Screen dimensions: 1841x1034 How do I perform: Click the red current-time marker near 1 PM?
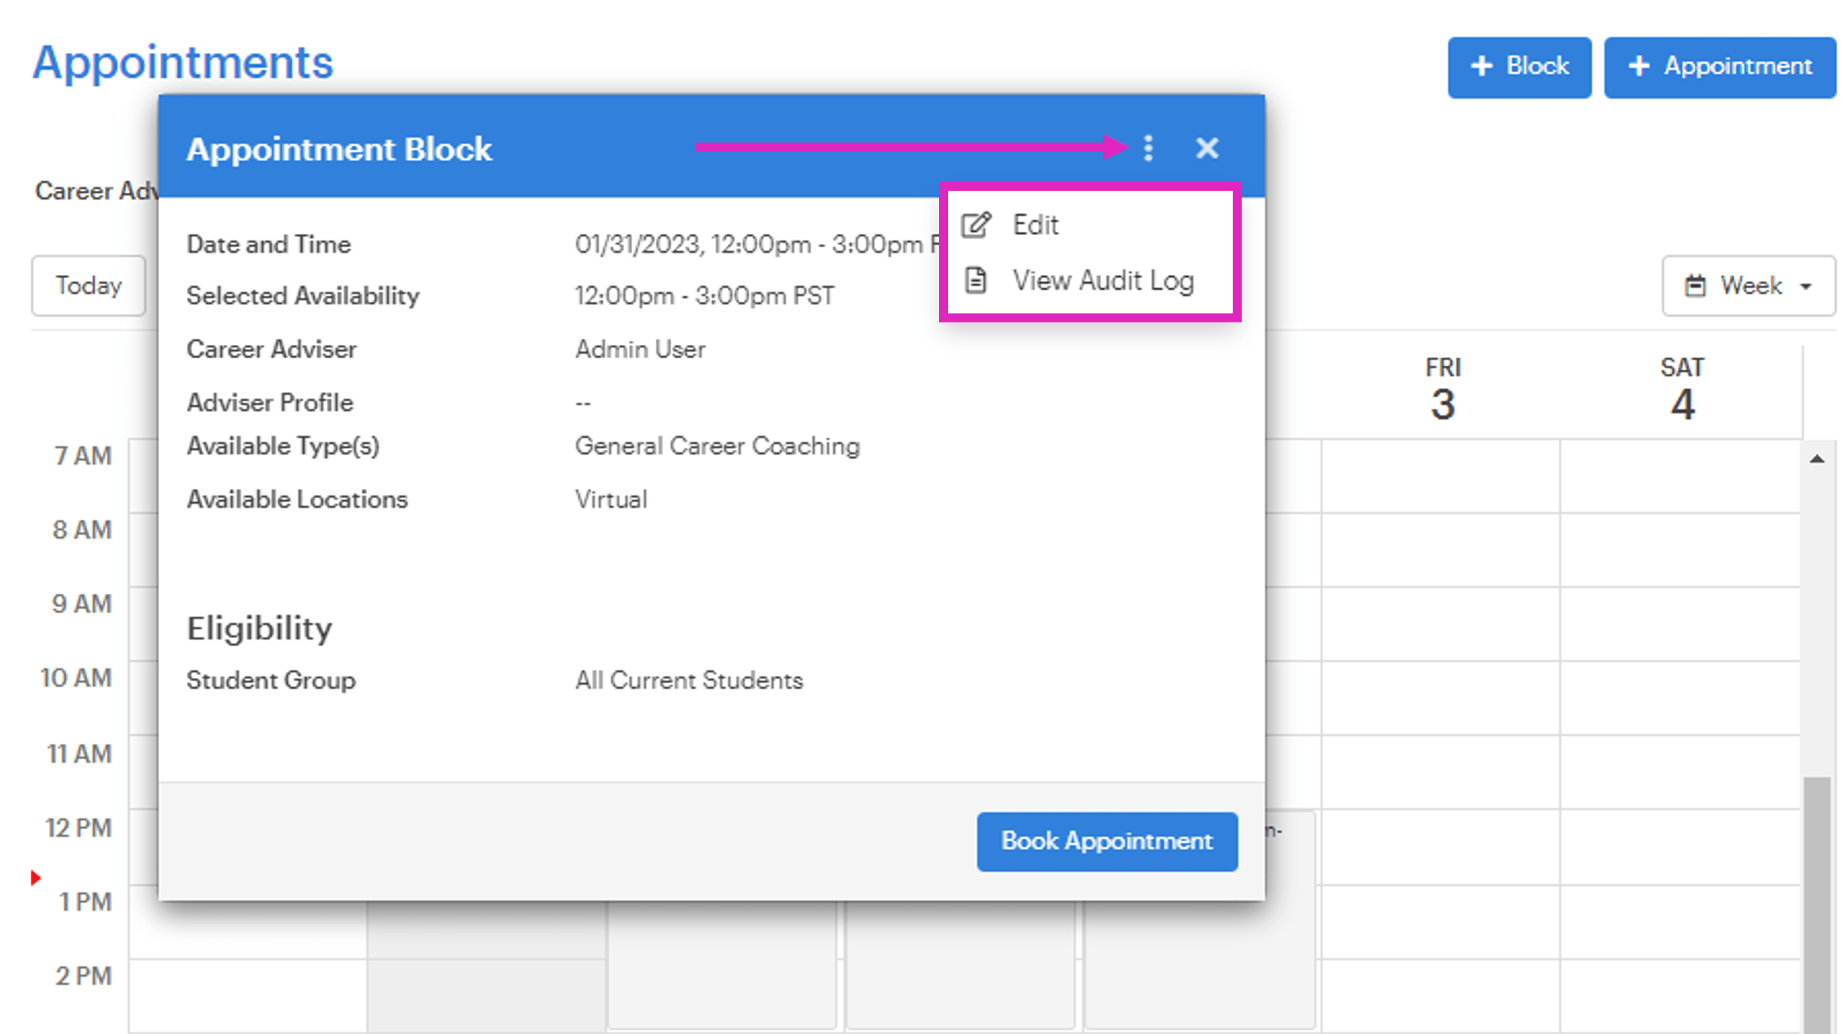point(35,878)
